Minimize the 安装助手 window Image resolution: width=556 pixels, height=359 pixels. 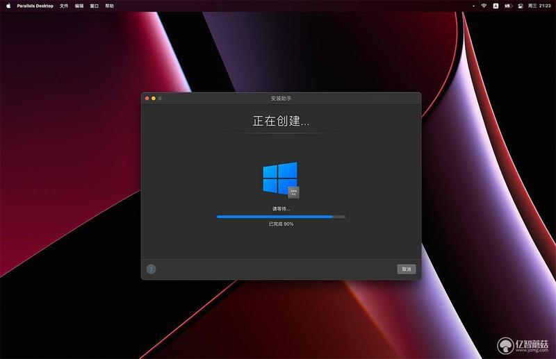tap(154, 98)
